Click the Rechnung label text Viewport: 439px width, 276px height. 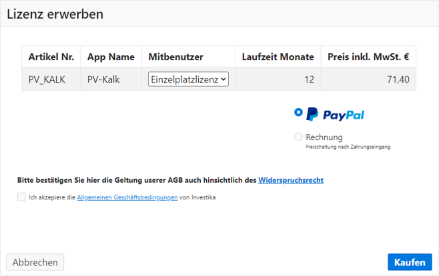pos(324,137)
